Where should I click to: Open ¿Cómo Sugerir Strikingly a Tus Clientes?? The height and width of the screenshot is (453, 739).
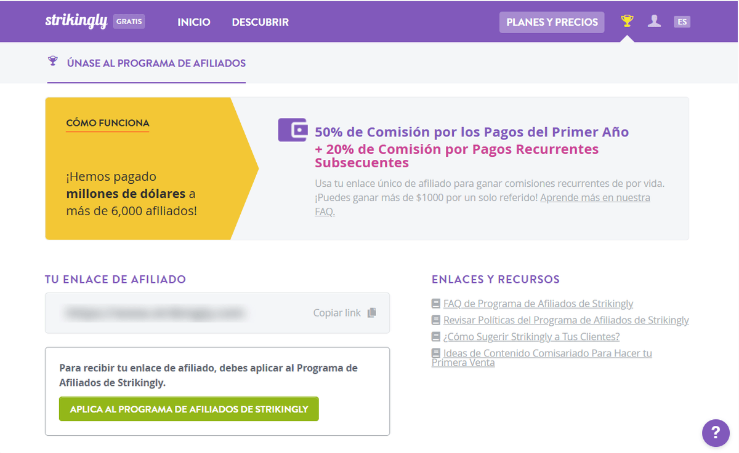click(531, 336)
